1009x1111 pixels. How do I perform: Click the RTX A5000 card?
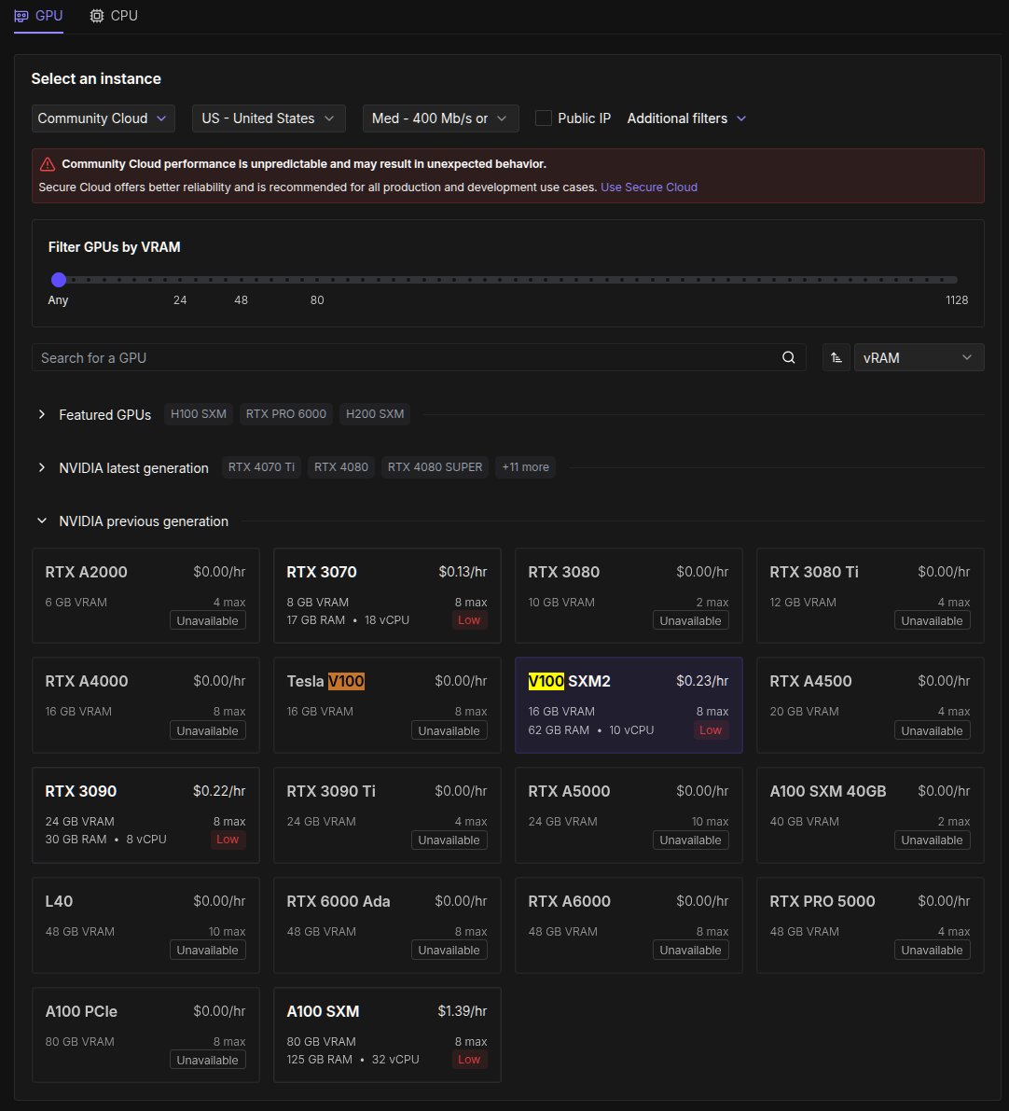point(629,815)
